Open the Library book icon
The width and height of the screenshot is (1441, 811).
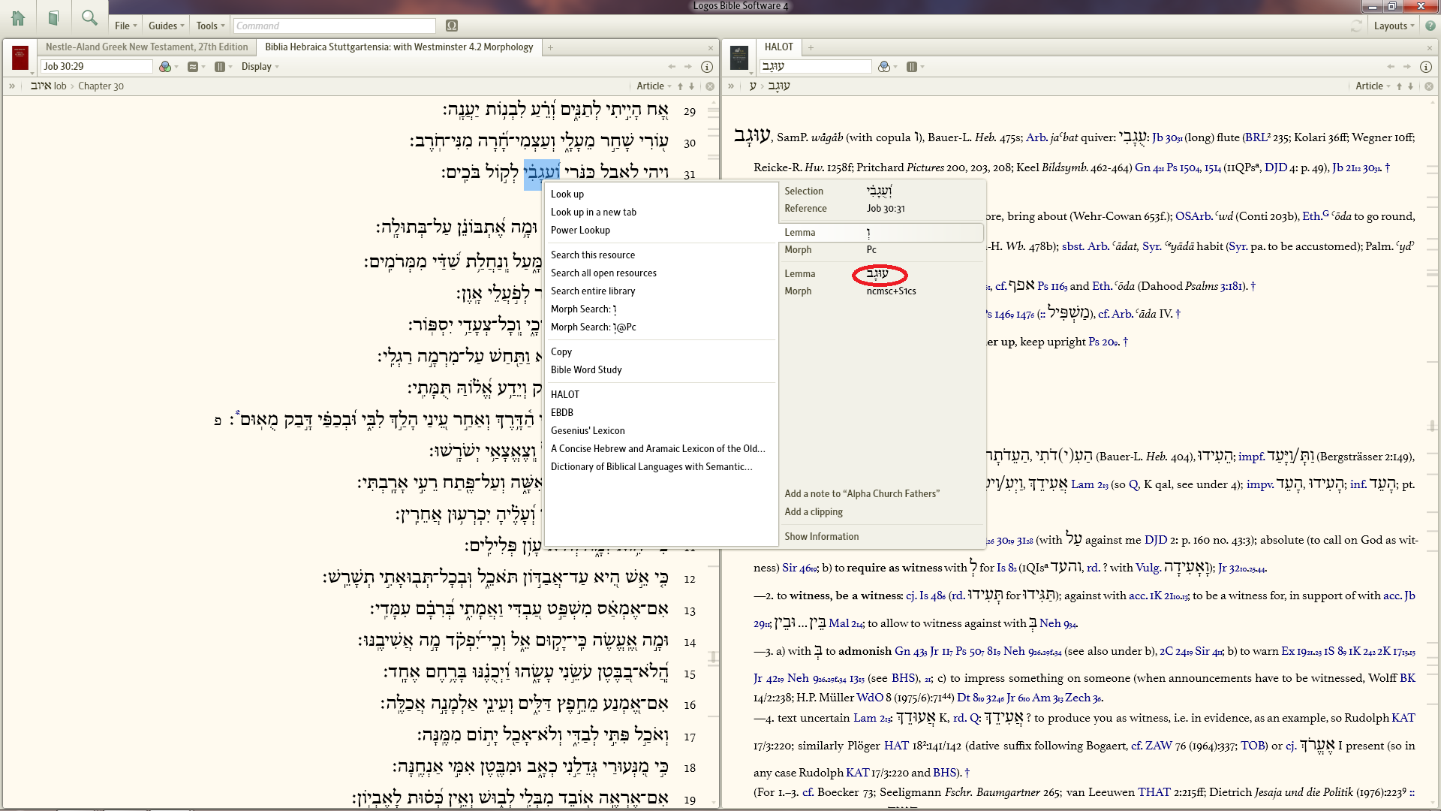click(53, 17)
